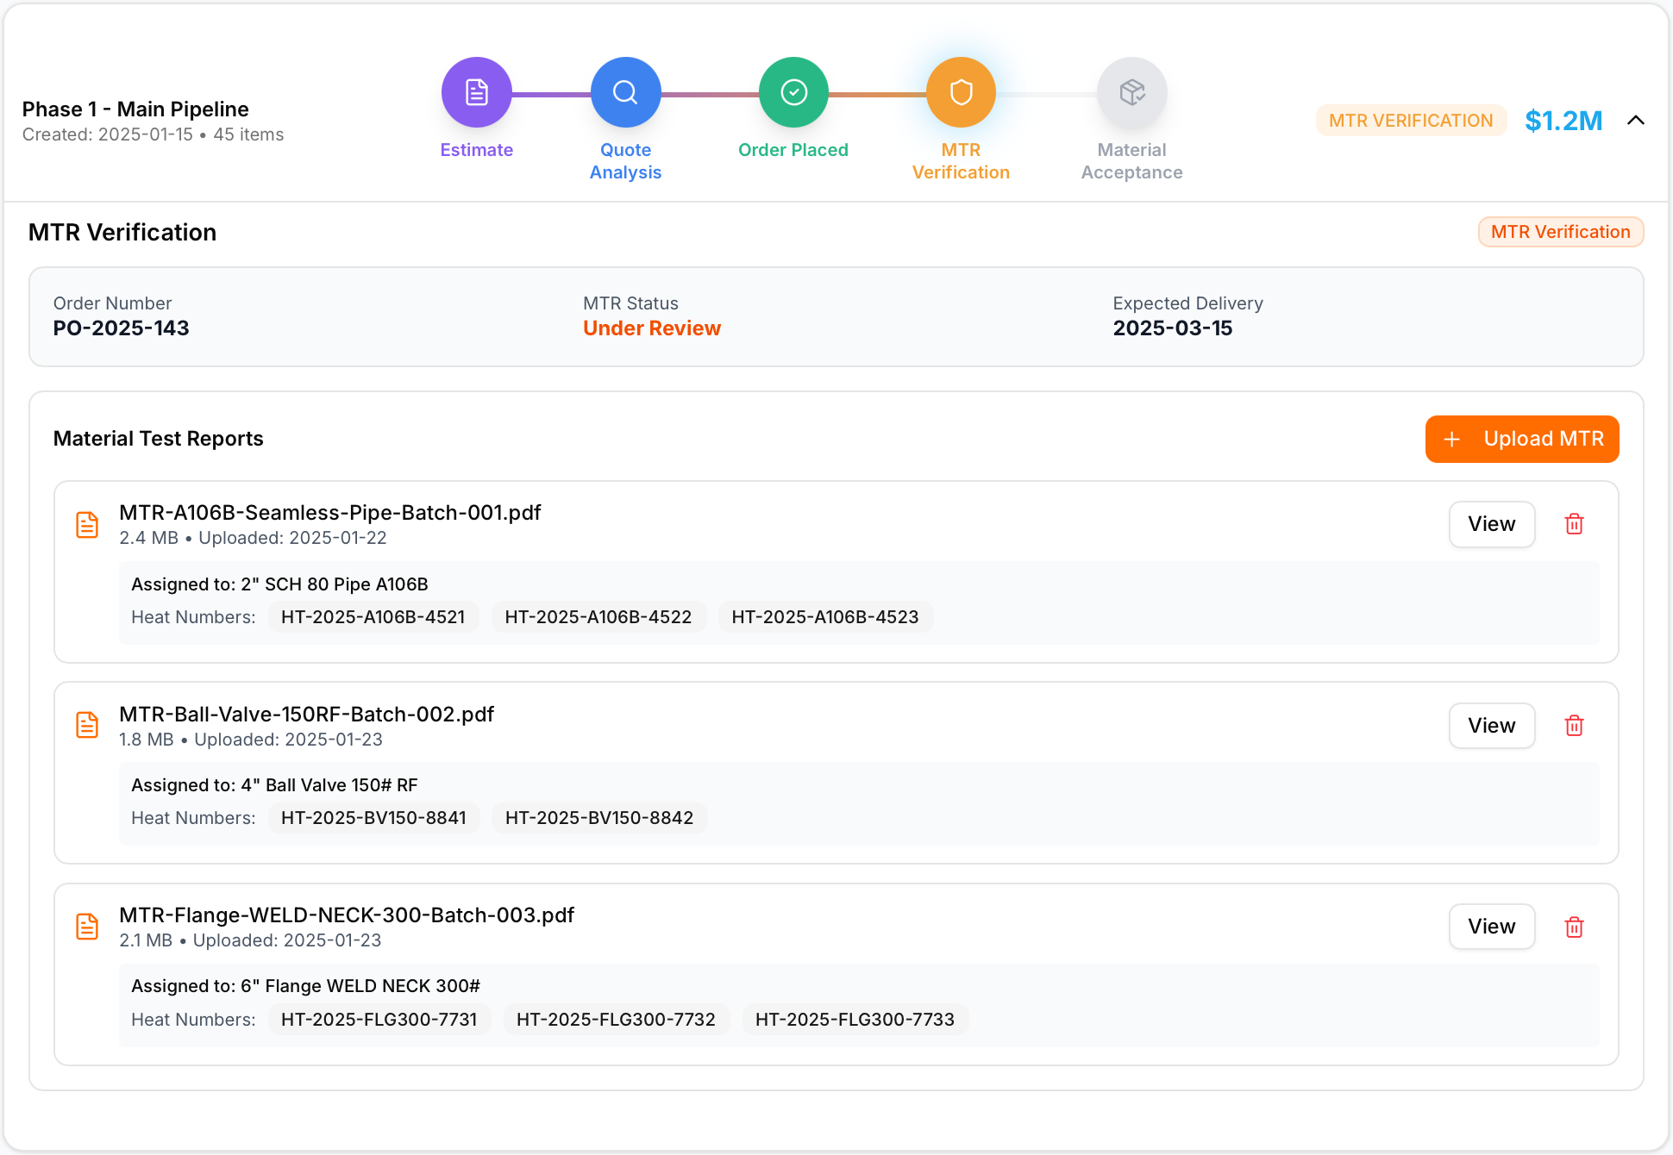
Task: Toggle the MTR VERIFICATION status badge
Action: point(1410,121)
